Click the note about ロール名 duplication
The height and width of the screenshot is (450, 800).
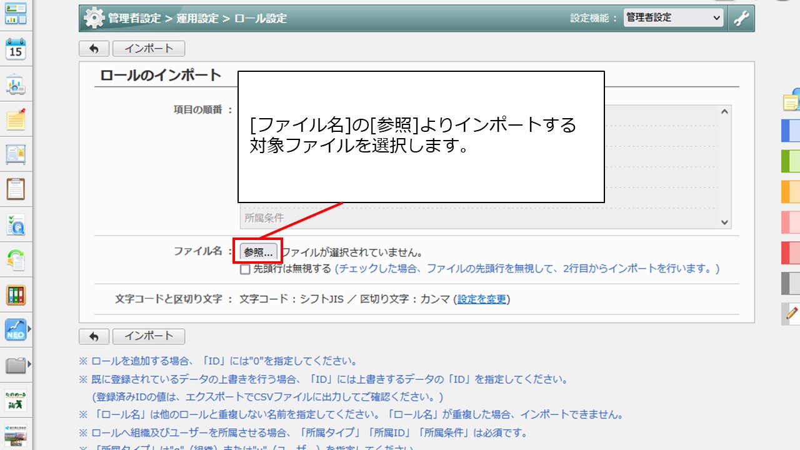tap(351, 415)
